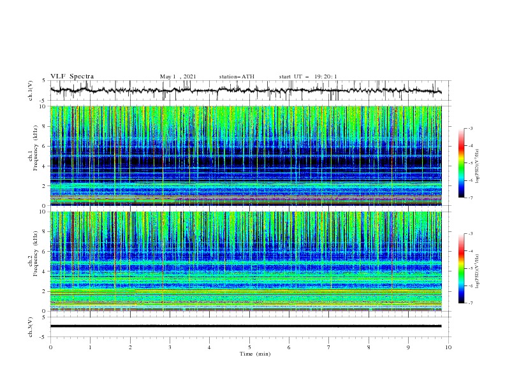The image size is (505, 390).
Task: Click the ch.1 spectrogram plot area
Action: click(x=246, y=155)
